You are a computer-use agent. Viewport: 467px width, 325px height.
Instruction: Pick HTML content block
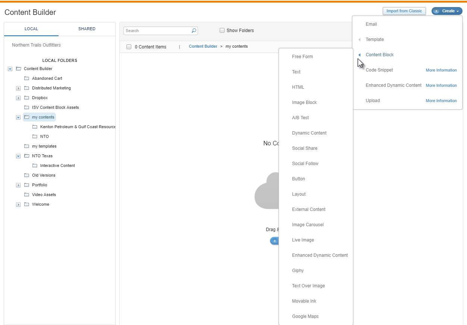pyautogui.click(x=298, y=87)
